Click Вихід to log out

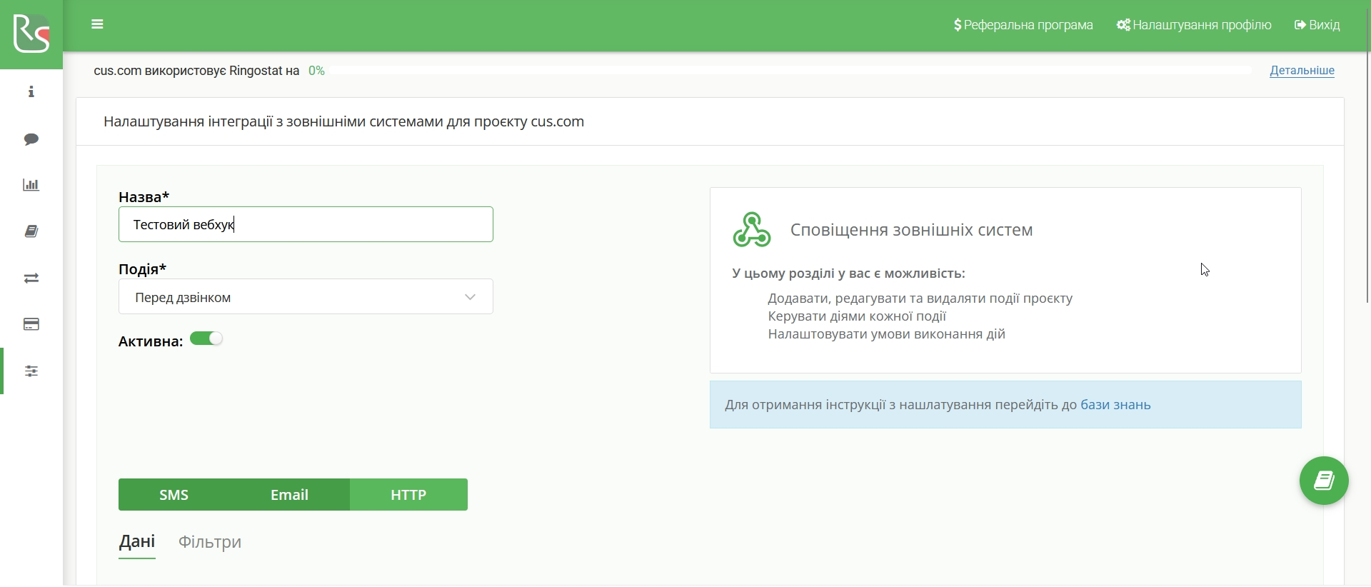(x=1317, y=25)
